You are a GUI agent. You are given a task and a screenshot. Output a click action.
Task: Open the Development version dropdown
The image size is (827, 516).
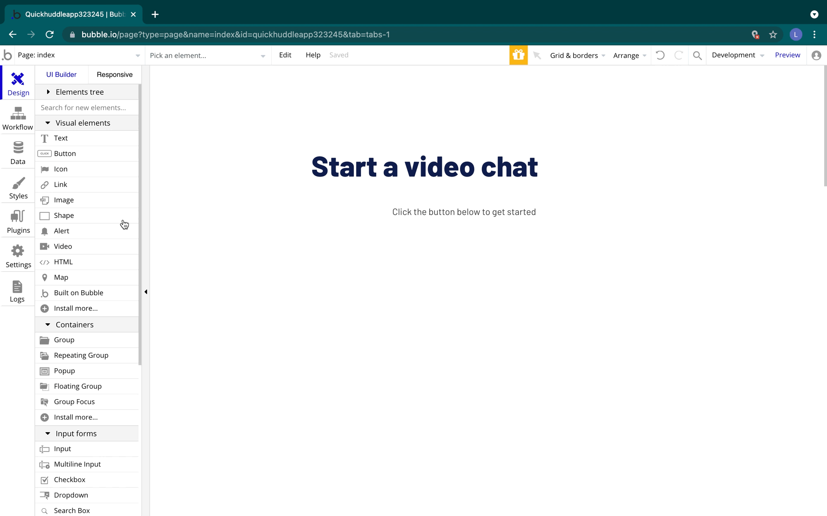pos(738,55)
